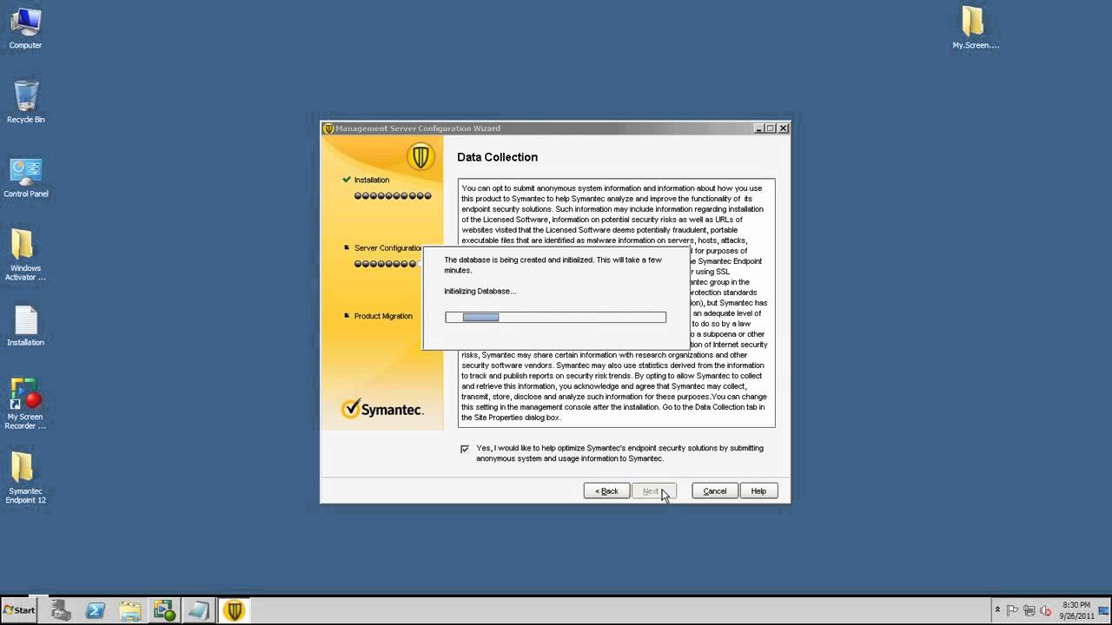Show hidden tray icons arrow
The image size is (1112, 625).
click(997, 610)
